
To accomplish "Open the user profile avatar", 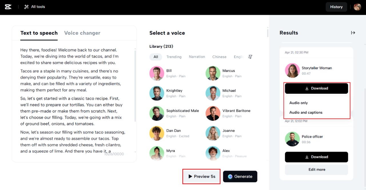I will pos(357,7).
